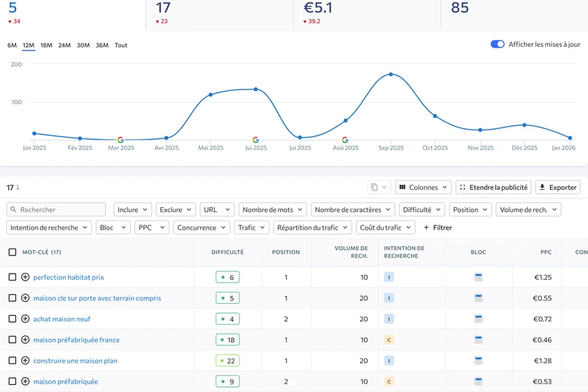
Task: Click the Google update icon at Mar 2025
Action: point(120,140)
